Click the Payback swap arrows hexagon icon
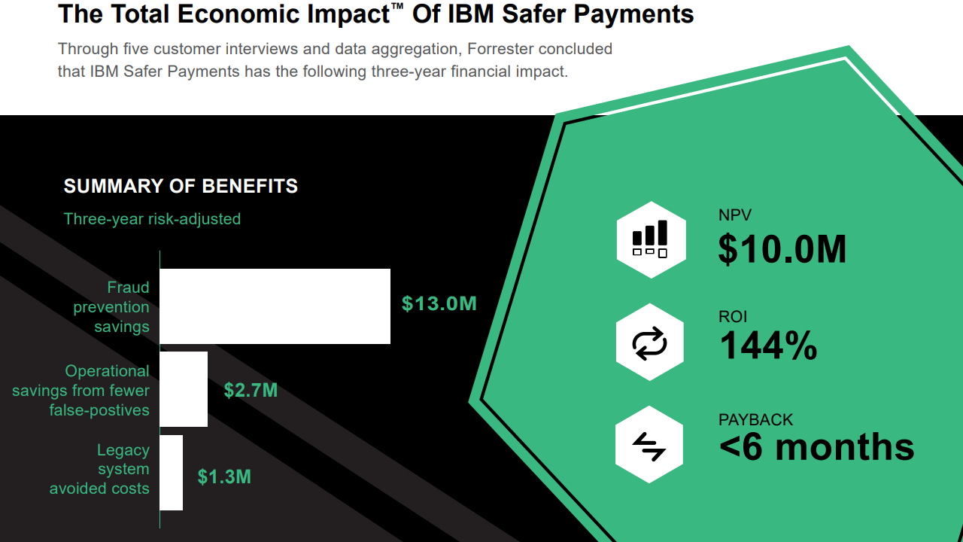Viewport: 963px width, 542px height. [649, 445]
